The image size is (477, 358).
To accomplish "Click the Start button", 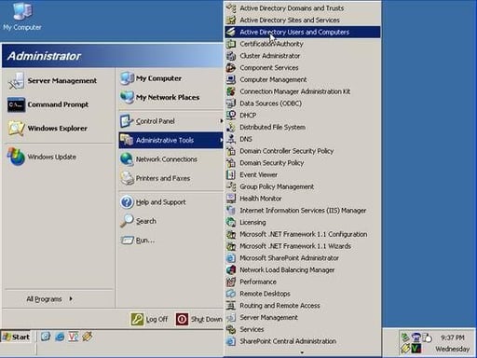I will (x=16, y=337).
